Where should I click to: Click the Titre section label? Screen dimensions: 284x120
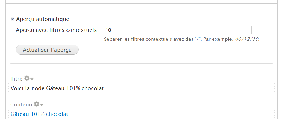click(x=16, y=79)
